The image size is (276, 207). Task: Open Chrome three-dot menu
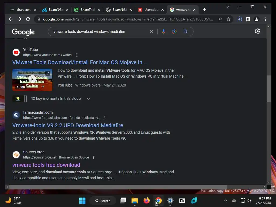point(265,19)
